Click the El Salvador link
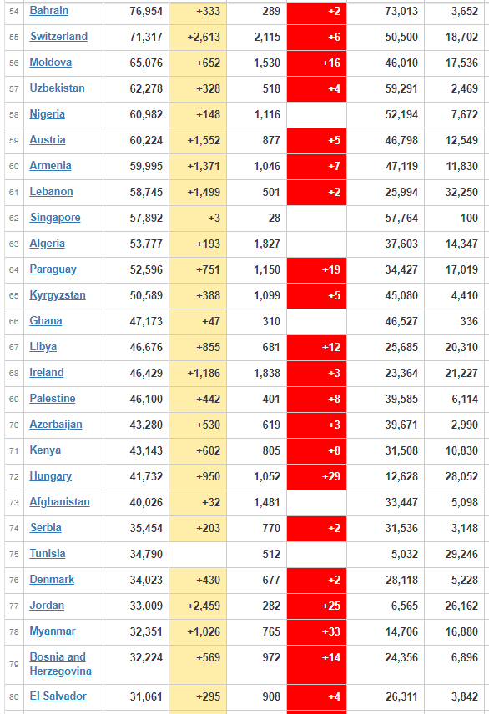Image resolution: width=489 pixels, height=714 pixels. point(58,696)
